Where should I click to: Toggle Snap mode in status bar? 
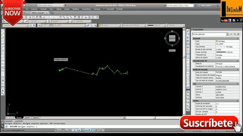pos(60,130)
